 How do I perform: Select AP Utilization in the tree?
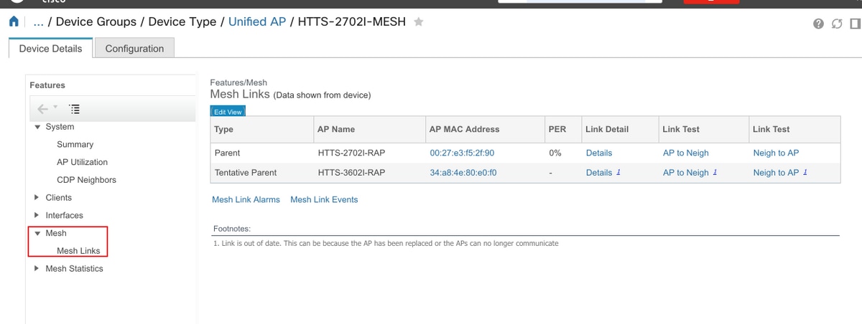click(x=83, y=163)
